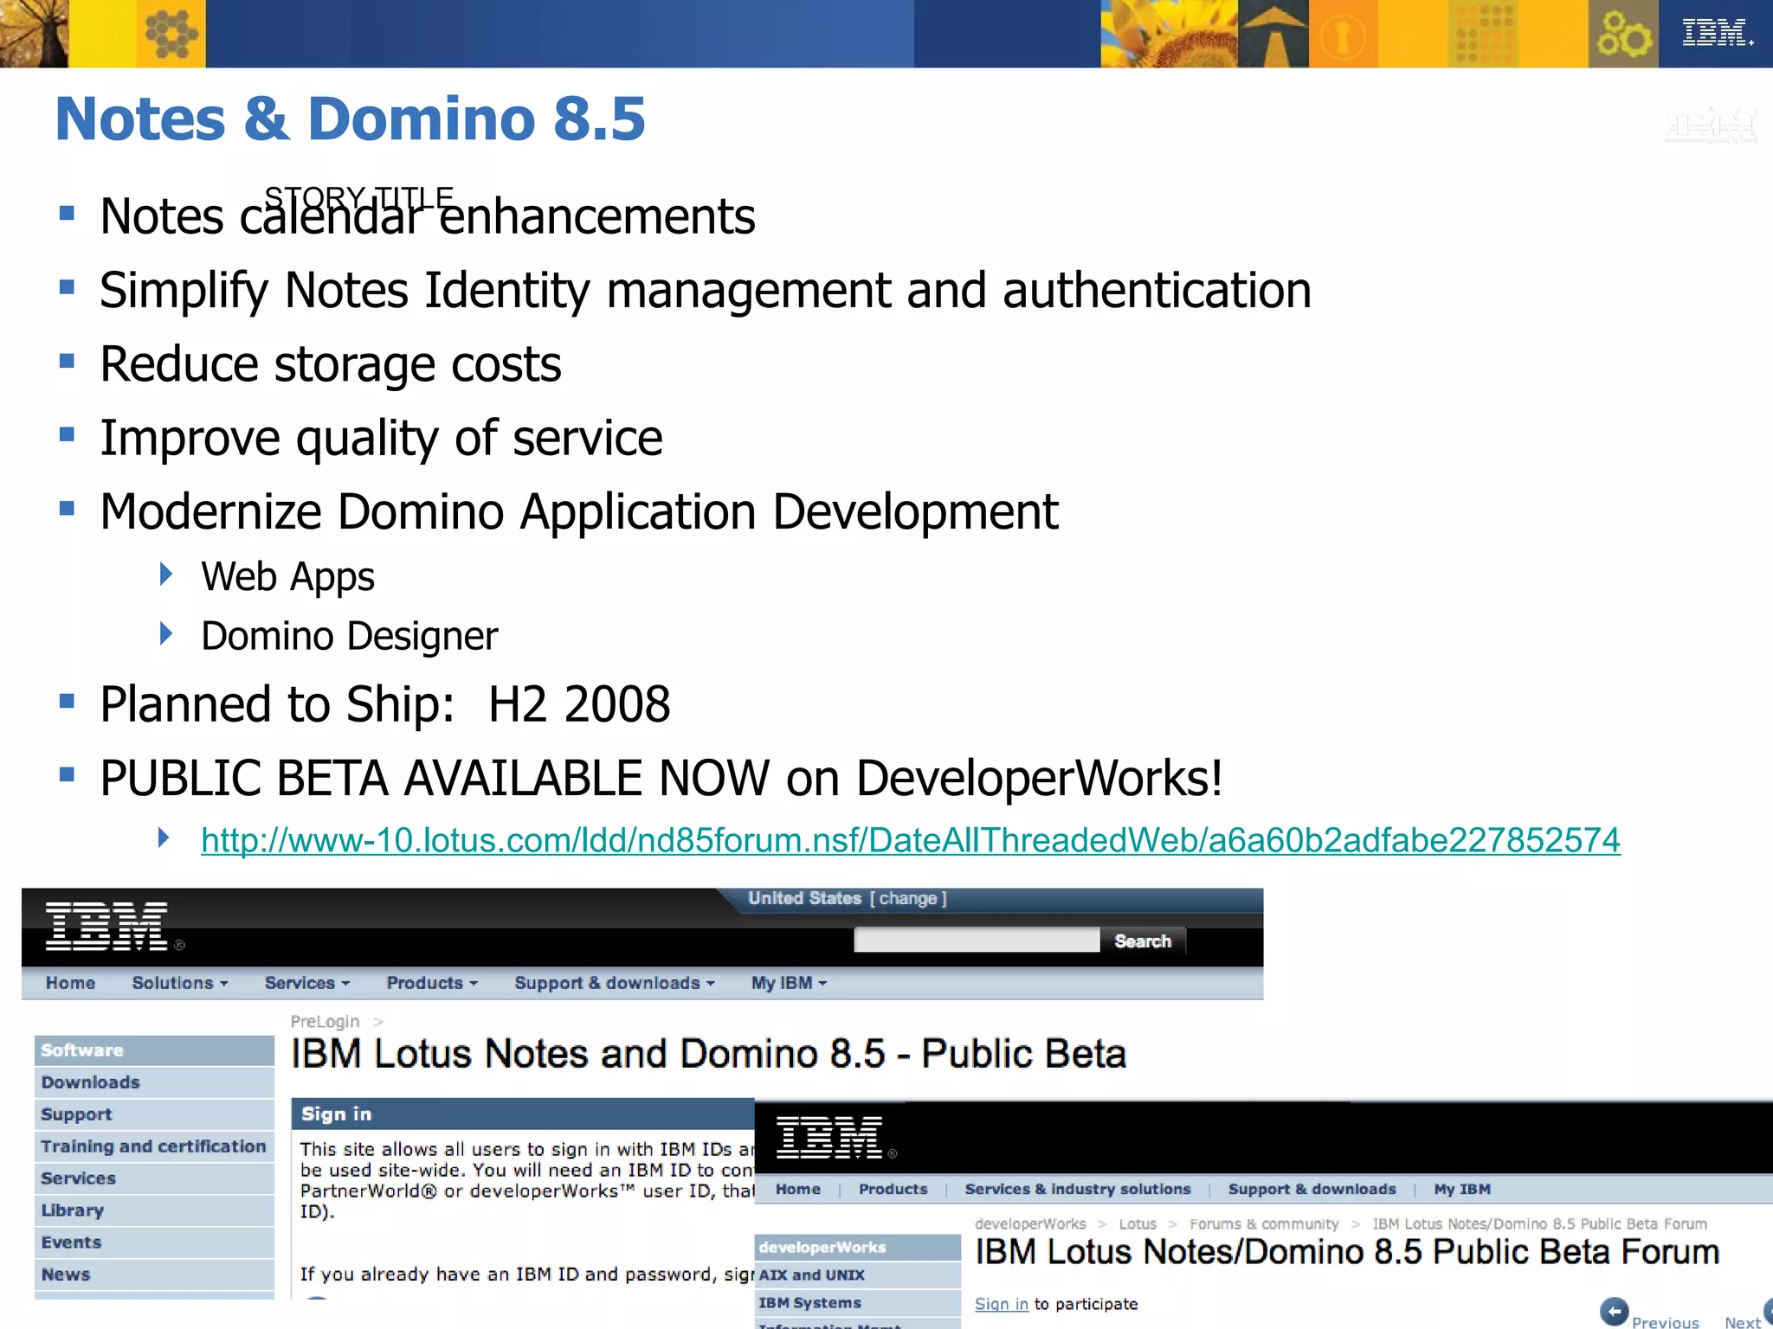Expand the Solutions dropdown menu
Screen dimensions: 1773x1329
click(180, 983)
